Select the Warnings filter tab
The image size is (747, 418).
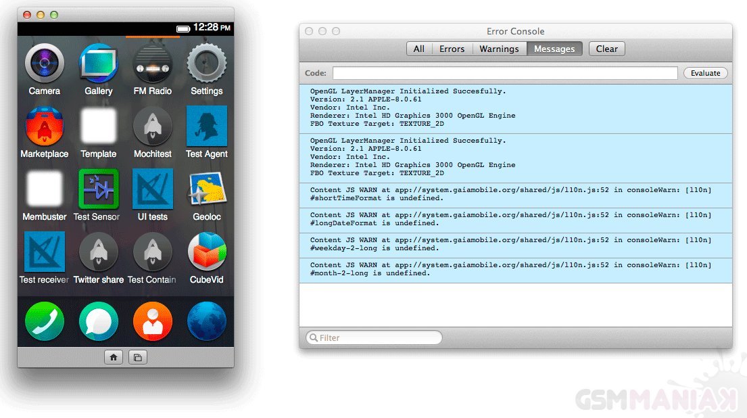click(499, 49)
